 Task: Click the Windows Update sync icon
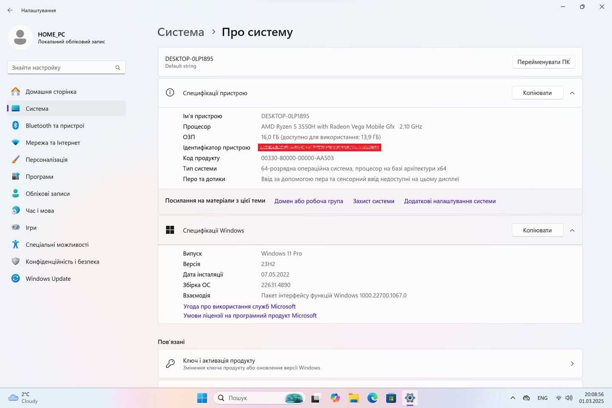pyautogui.click(x=16, y=278)
